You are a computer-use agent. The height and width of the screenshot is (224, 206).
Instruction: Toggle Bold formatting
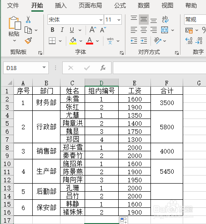52,30
